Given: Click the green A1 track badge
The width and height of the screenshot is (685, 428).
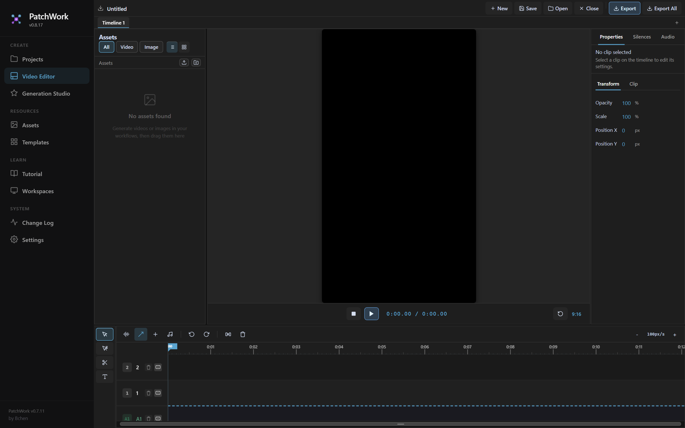Looking at the screenshot, I should pyautogui.click(x=127, y=418).
